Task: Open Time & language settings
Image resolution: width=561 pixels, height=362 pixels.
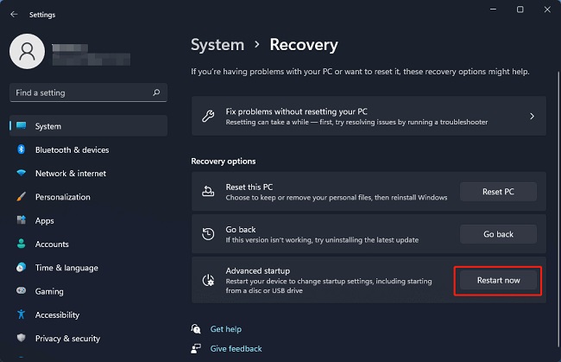Action: point(66,268)
